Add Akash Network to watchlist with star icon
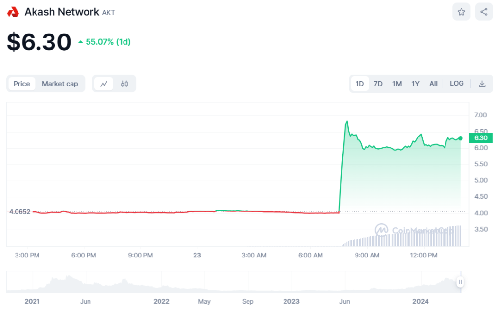Viewport: 498px width, 309px height. (x=461, y=12)
